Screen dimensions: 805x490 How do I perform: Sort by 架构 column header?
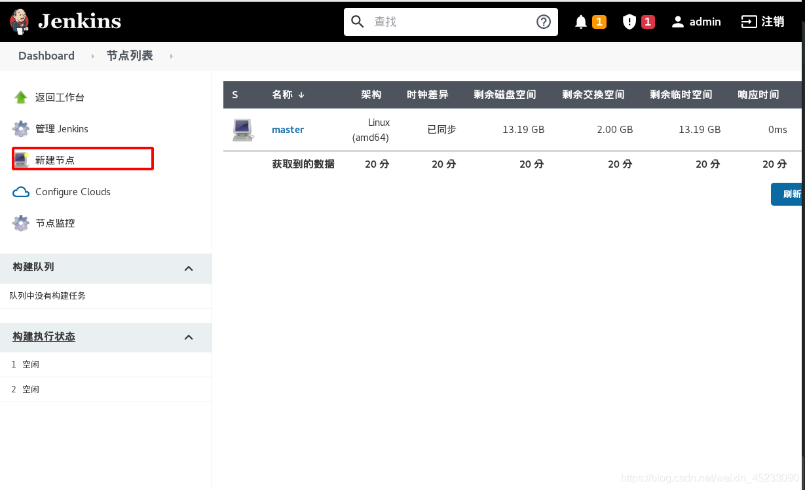pyautogui.click(x=371, y=95)
